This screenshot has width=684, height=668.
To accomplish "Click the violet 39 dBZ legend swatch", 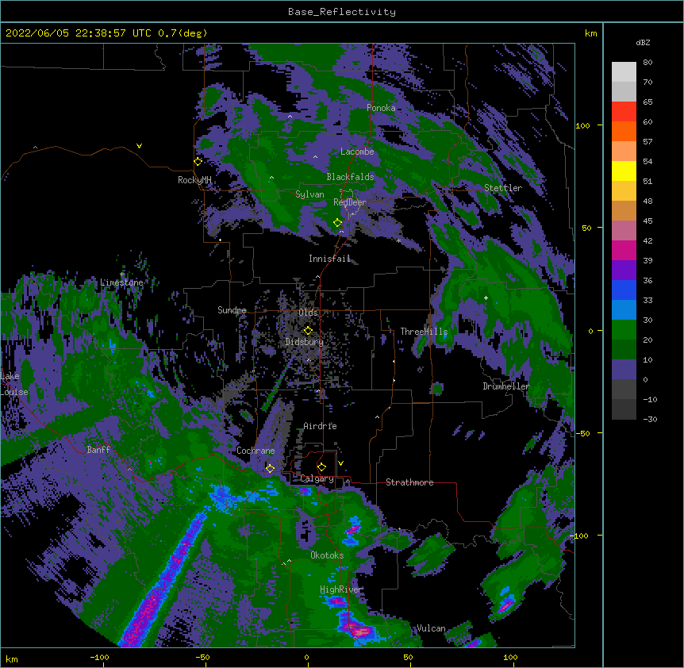I will [x=624, y=271].
